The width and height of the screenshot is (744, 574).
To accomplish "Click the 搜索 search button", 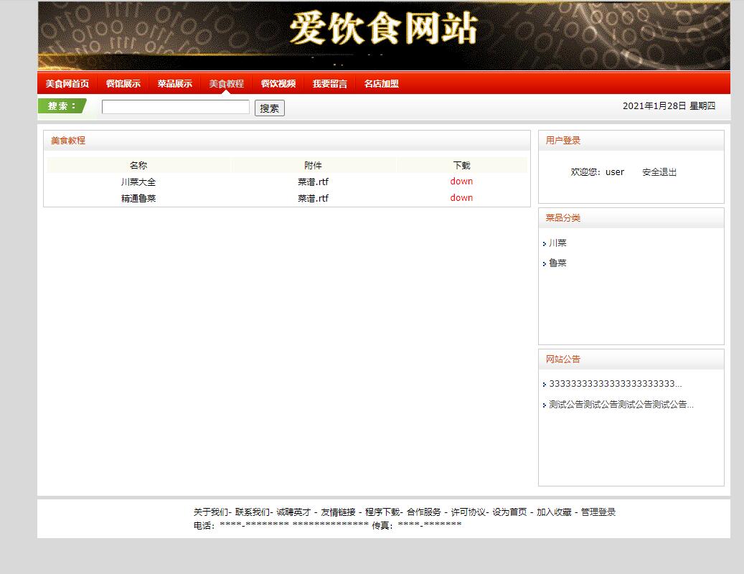I will (x=269, y=108).
